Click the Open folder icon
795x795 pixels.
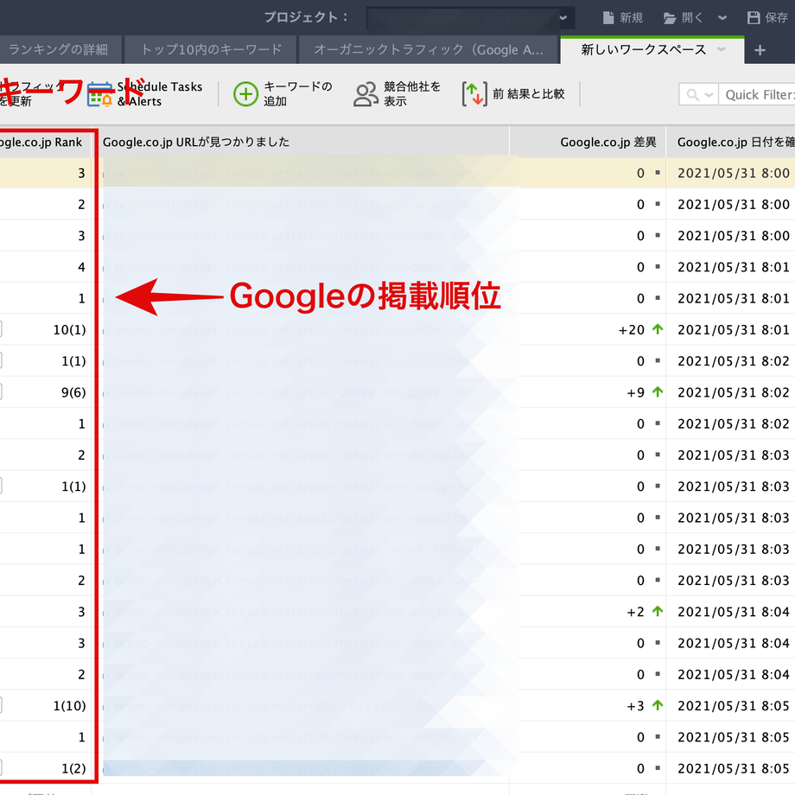pos(669,18)
